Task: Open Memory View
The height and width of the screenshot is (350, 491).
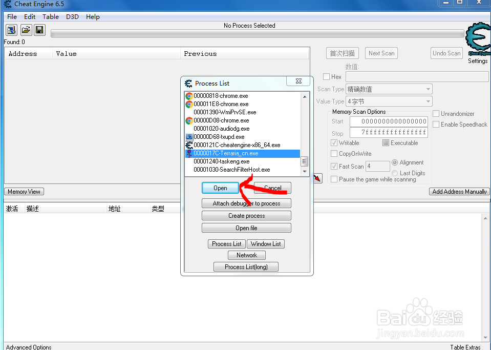Action: pos(24,192)
